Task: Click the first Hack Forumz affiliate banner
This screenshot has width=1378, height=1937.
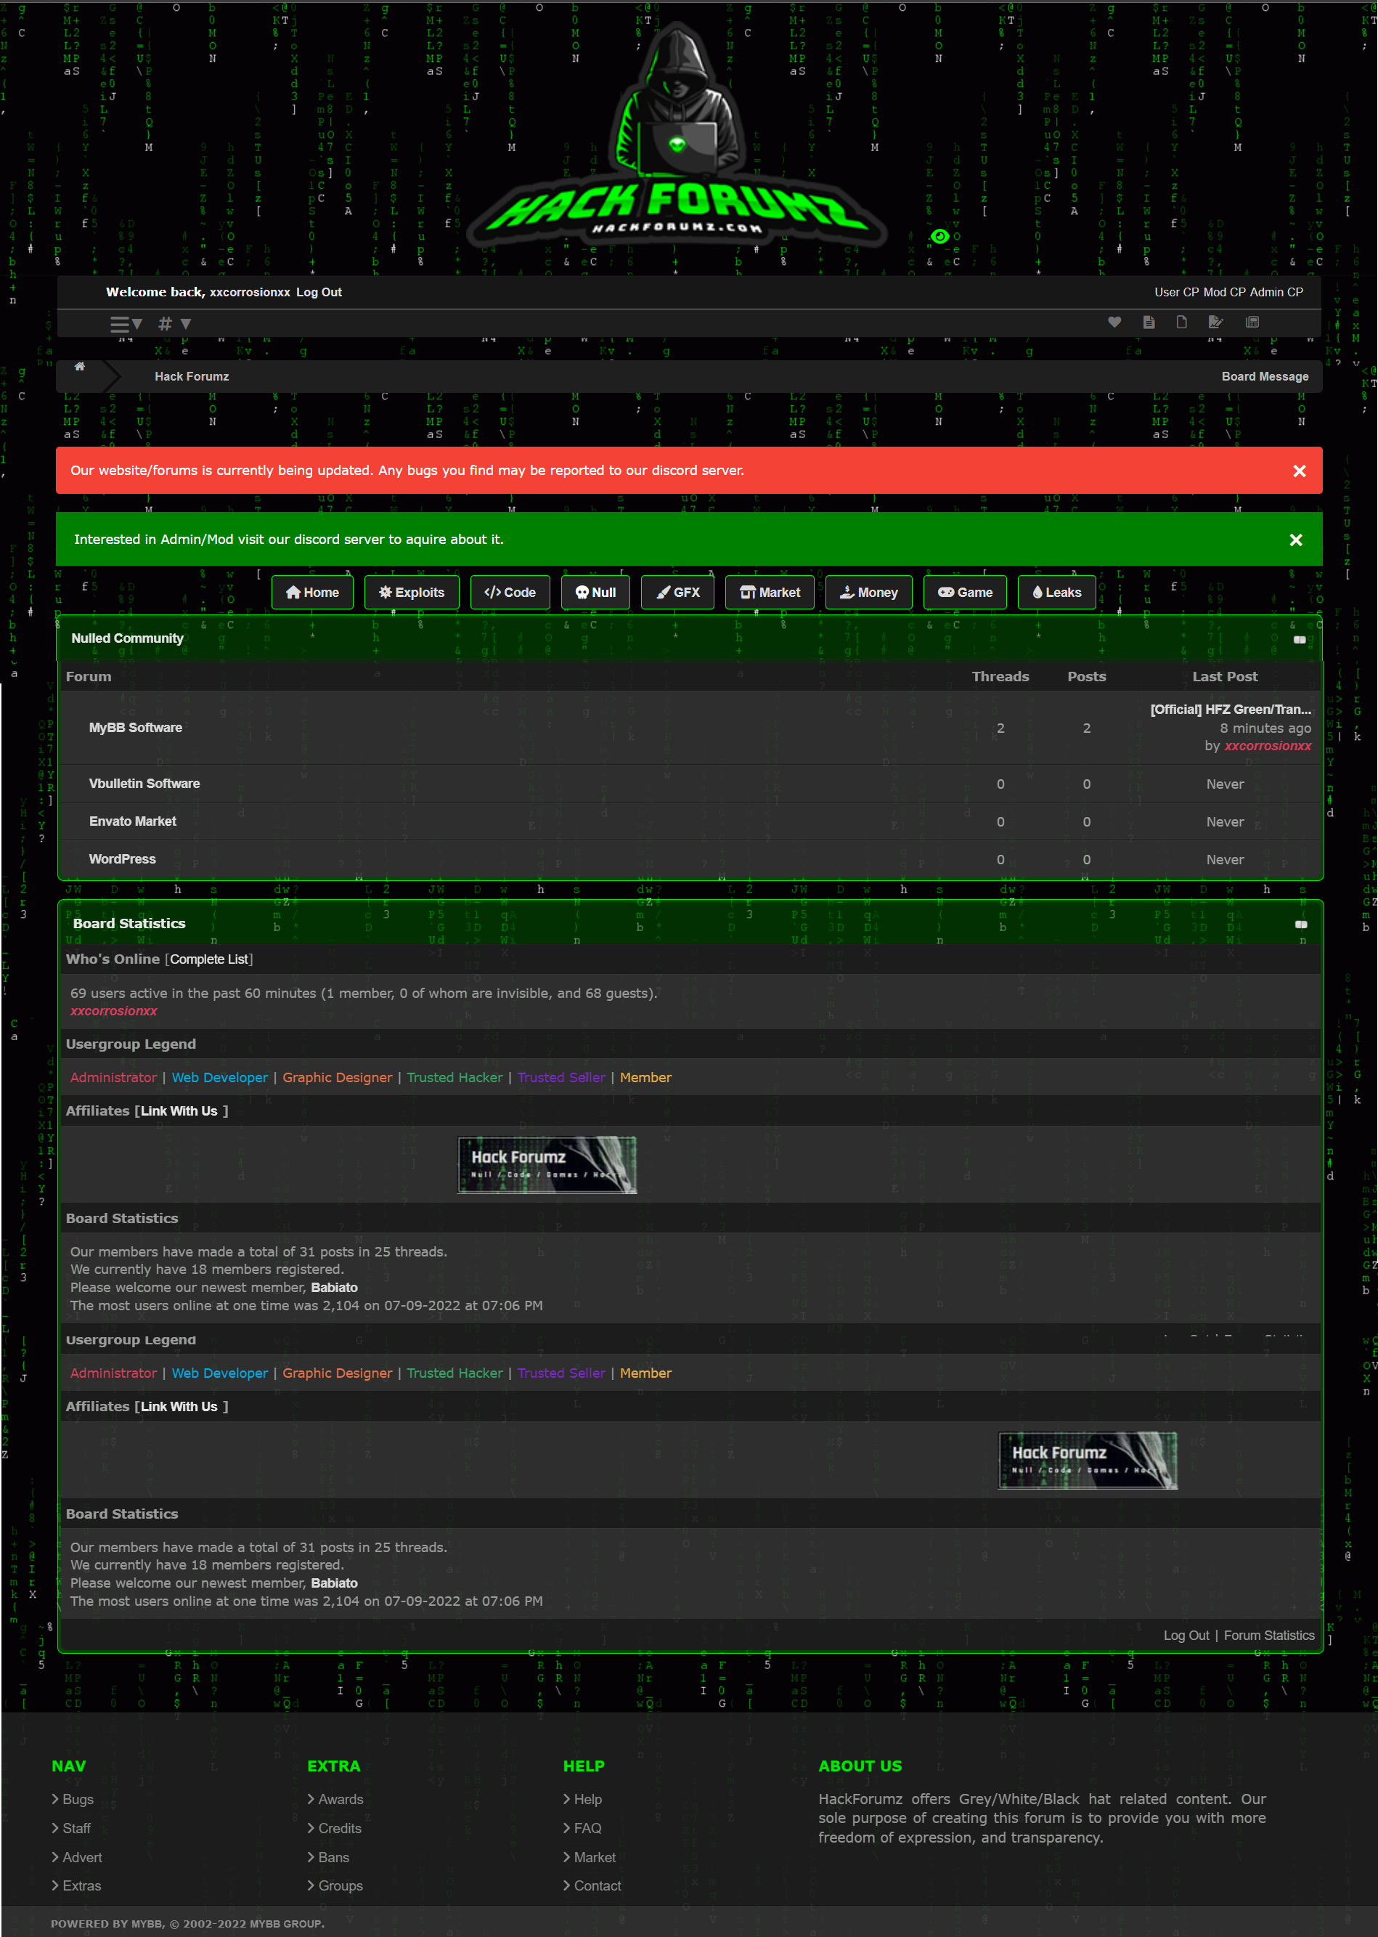Action: click(x=547, y=1164)
